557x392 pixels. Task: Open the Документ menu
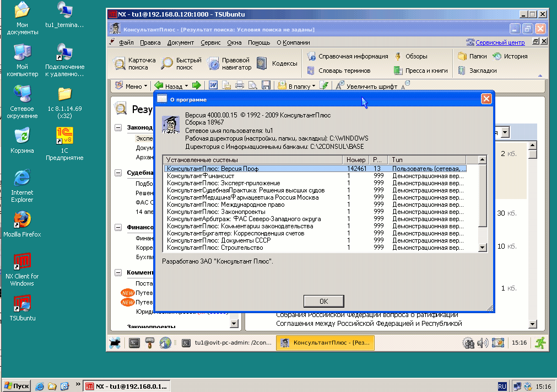coord(181,42)
